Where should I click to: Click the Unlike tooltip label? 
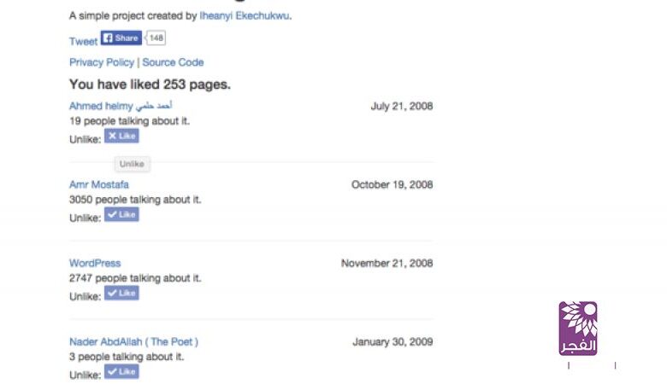point(132,164)
